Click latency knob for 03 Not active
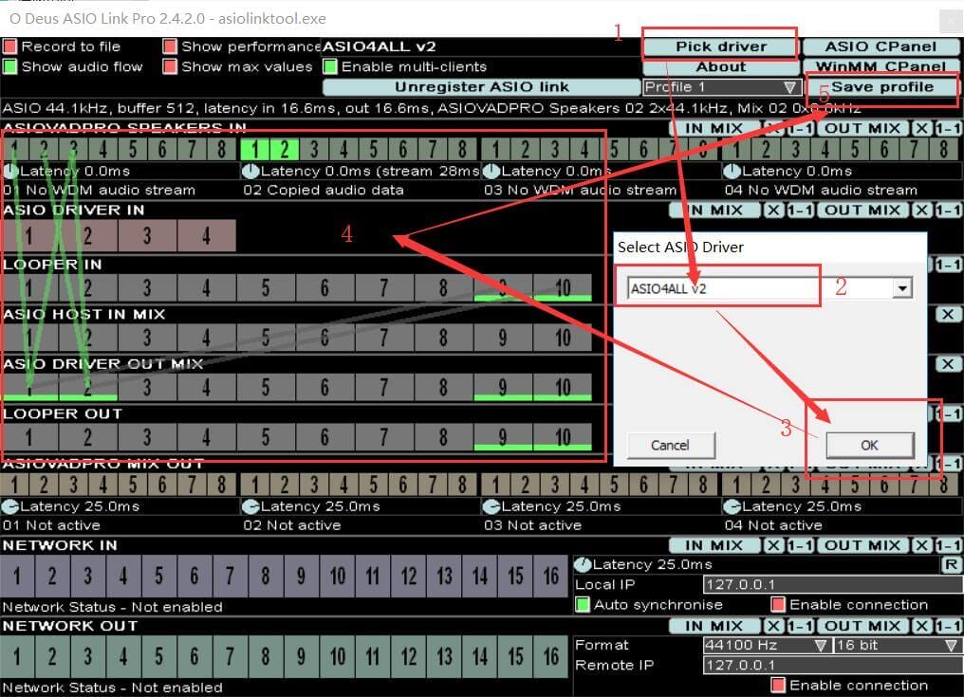This screenshot has height=697, width=964. [491, 506]
